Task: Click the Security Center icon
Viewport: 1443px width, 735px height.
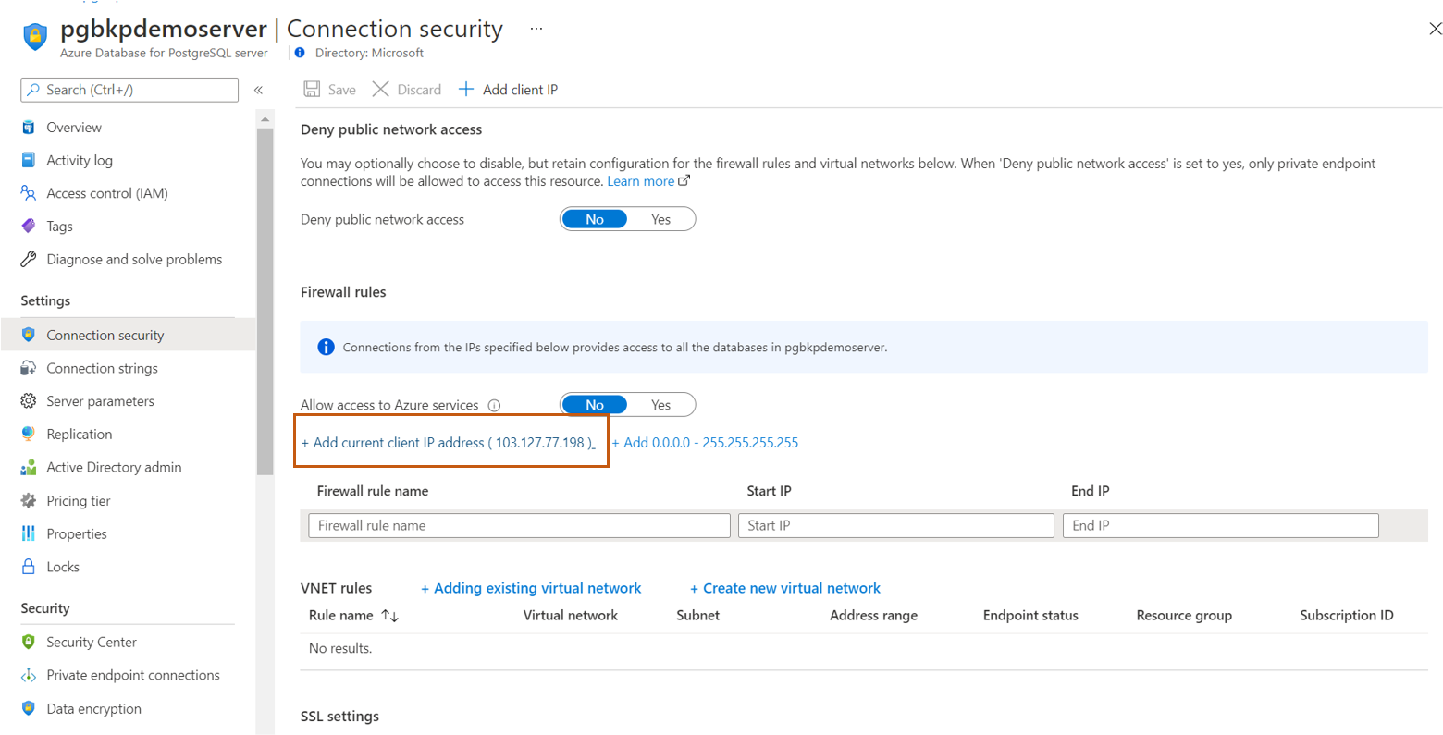Action: pos(29,642)
